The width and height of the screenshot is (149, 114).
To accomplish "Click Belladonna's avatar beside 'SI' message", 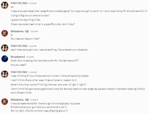I will click(5, 33).
